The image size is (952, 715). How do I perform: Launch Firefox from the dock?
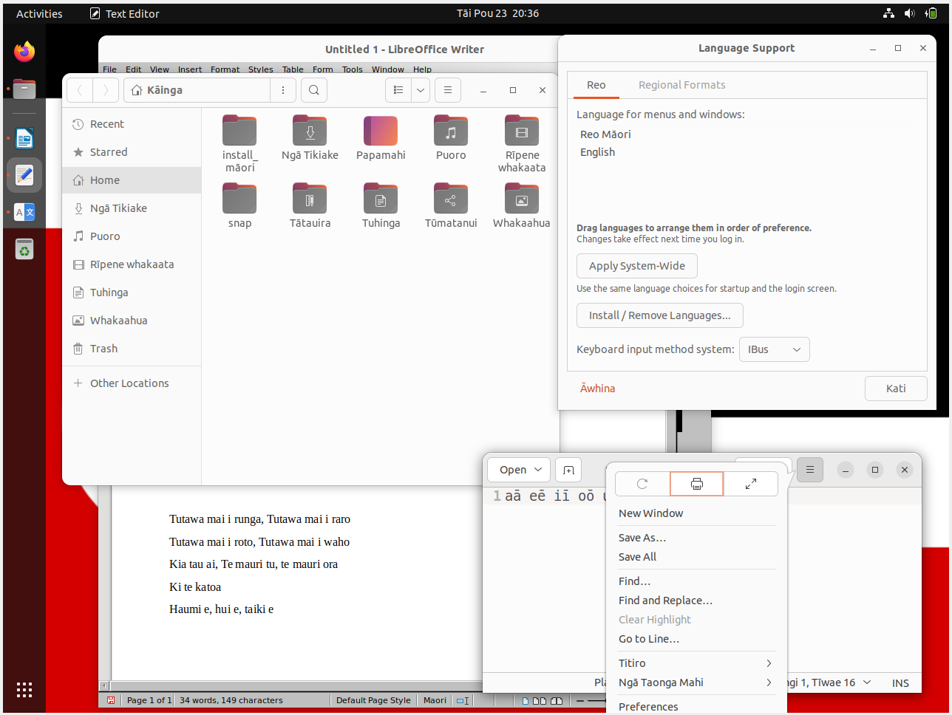pos(24,51)
